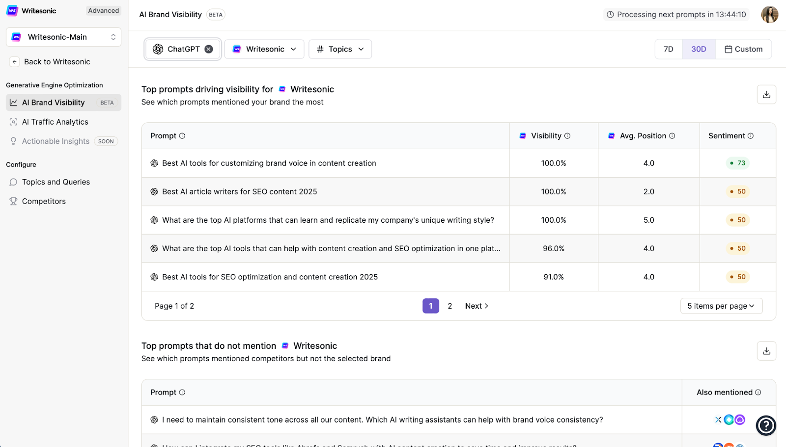Click sentiment 50 badge on AI article writers row
The height and width of the screenshot is (447, 786).
[x=738, y=191]
